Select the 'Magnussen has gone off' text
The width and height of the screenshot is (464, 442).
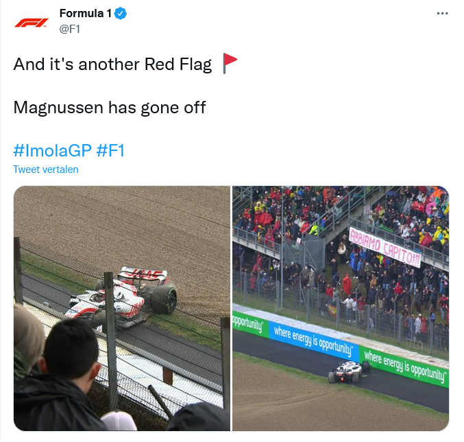click(110, 108)
